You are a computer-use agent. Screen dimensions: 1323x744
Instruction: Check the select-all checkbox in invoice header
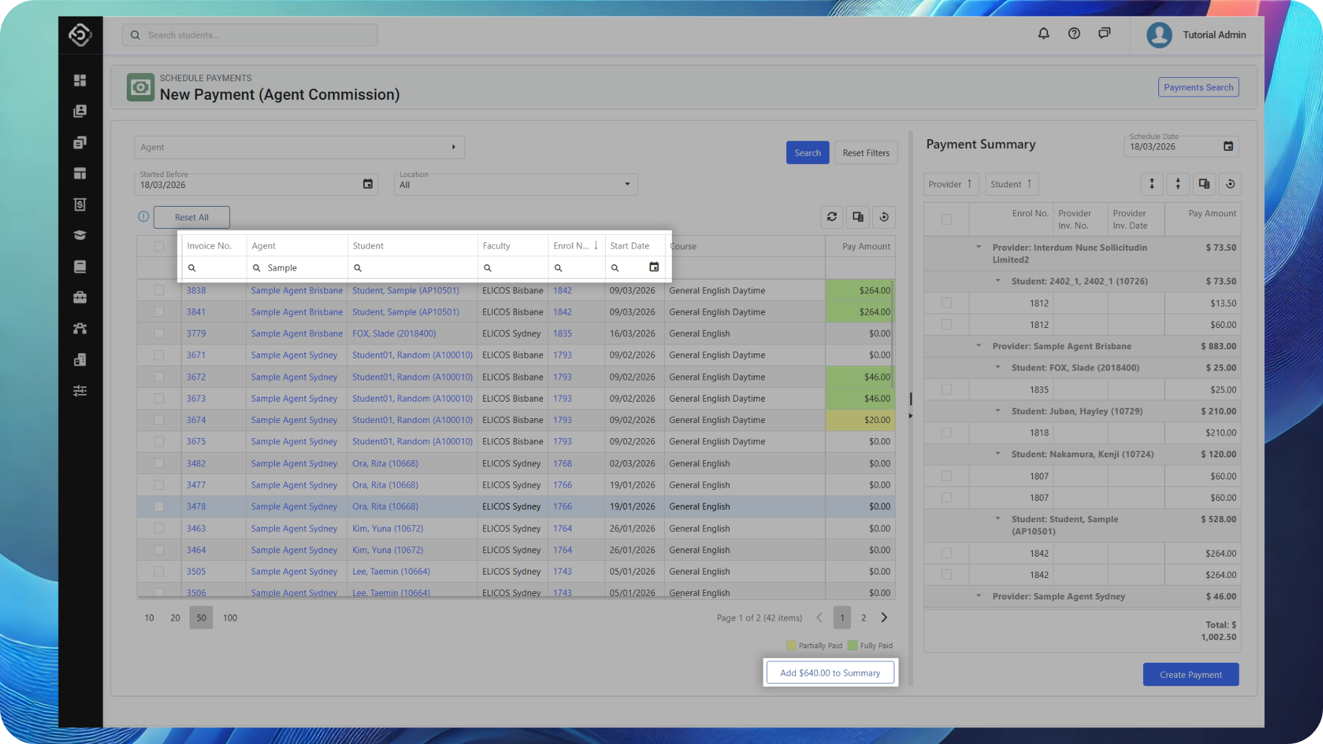coord(159,246)
